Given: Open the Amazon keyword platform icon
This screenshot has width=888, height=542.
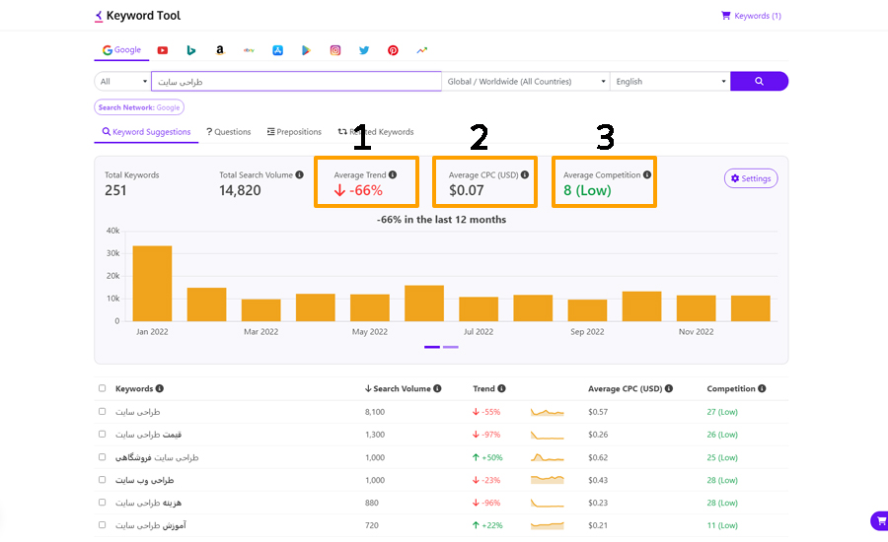Looking at the screenshot, I should point(220,50).
